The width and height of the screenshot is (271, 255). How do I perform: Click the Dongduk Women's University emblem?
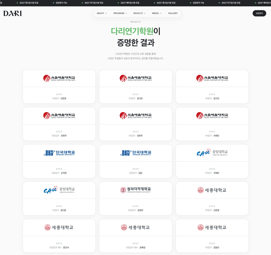click(135, 190)
